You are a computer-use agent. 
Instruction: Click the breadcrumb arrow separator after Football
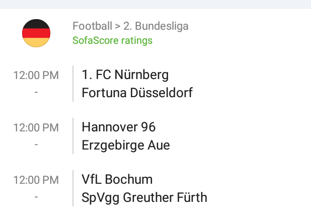point(117,26)
